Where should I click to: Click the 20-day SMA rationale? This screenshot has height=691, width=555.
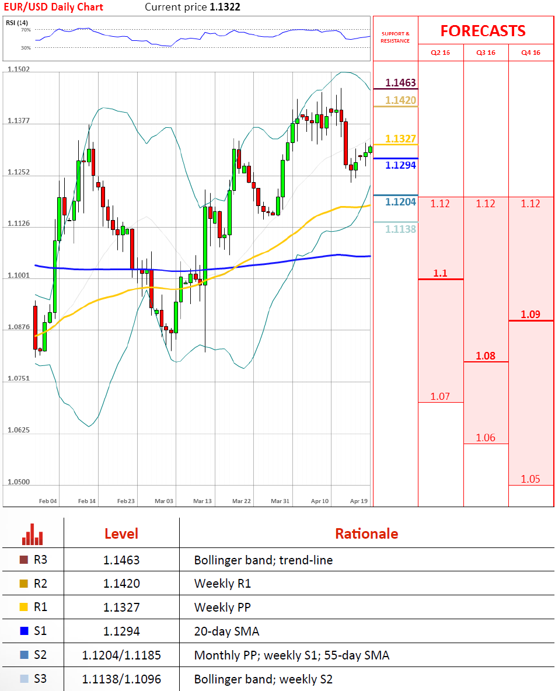pos(226,631)
